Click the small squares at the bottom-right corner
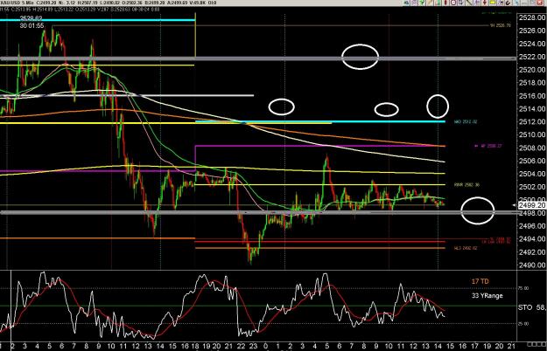547x351 pixels. pyautogui.click(x=536, y=345)
